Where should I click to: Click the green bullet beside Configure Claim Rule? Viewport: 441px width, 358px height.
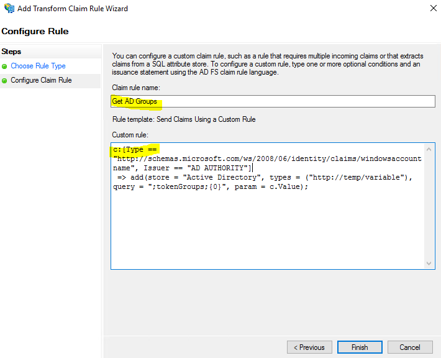point(5,81)
